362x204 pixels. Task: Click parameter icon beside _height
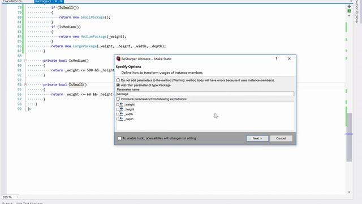pos(122,109)
